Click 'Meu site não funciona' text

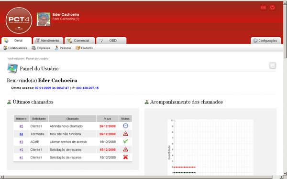66,134
